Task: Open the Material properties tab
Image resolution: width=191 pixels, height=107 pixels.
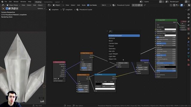Action: click(189, 60)
